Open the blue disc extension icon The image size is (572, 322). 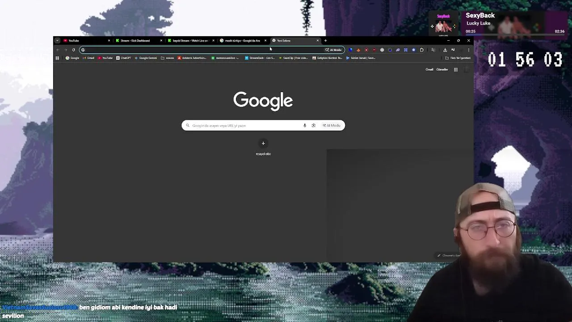tap(414, 50)
